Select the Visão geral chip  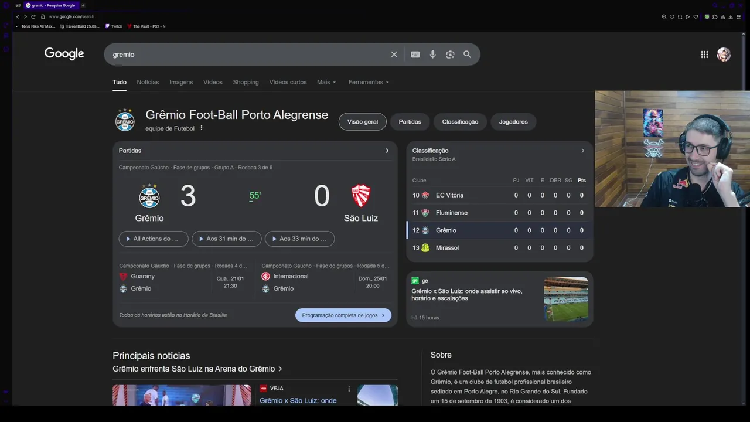click(363, 122)
